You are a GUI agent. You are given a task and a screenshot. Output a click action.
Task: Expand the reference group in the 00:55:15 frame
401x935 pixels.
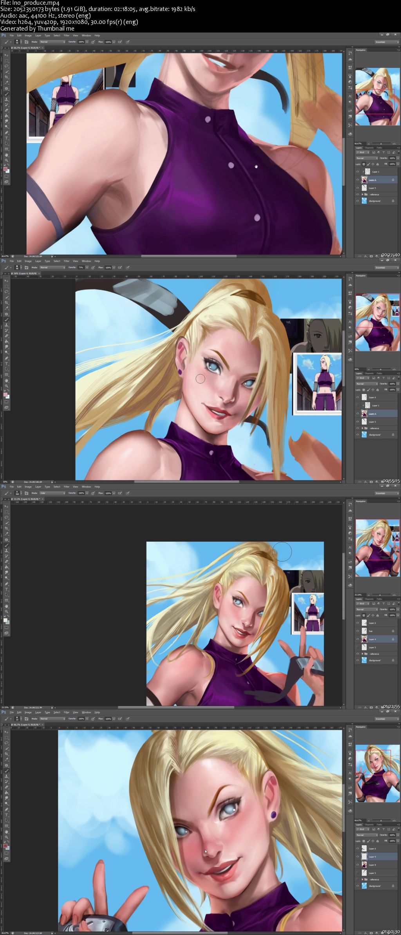pyautogui.click(x=362, y=428)
